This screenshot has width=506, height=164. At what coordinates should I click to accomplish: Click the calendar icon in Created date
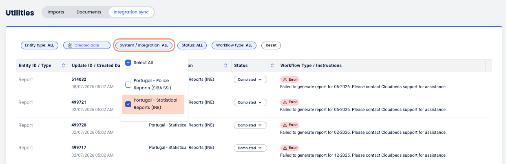coord(70,45)
